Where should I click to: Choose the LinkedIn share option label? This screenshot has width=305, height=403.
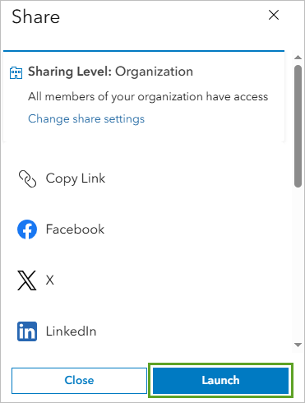[x=71, y=331]
